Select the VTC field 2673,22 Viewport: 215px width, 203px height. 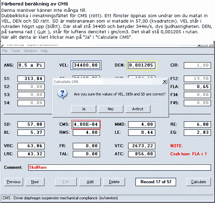click(142, 146)
